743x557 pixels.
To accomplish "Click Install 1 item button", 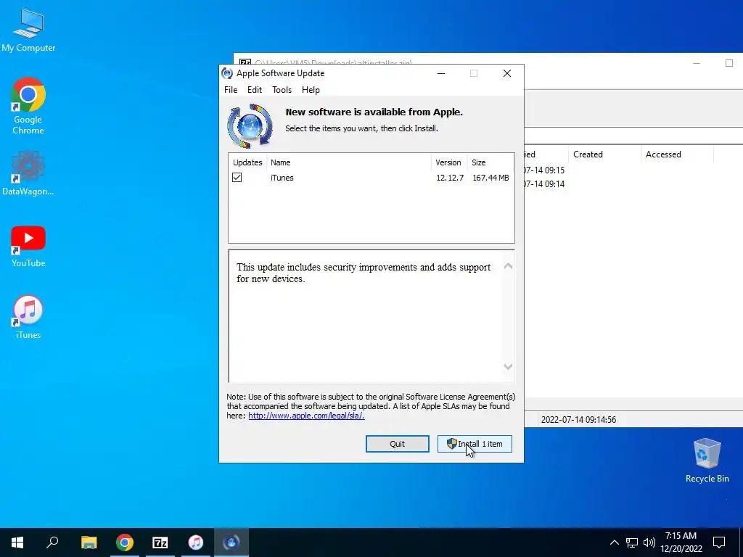I will point(475,444).
